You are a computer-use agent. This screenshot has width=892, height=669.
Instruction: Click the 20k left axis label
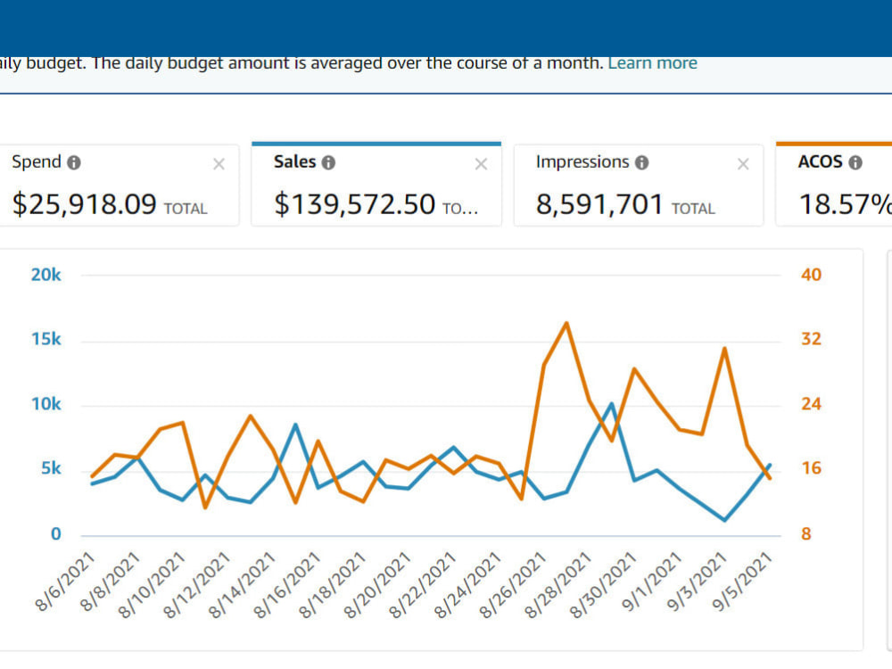point(46,275)
